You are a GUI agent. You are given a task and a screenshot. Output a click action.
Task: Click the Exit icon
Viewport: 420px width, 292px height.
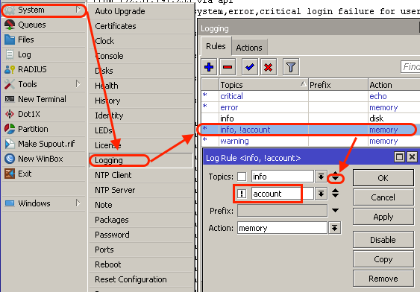(x=10, y=174)
